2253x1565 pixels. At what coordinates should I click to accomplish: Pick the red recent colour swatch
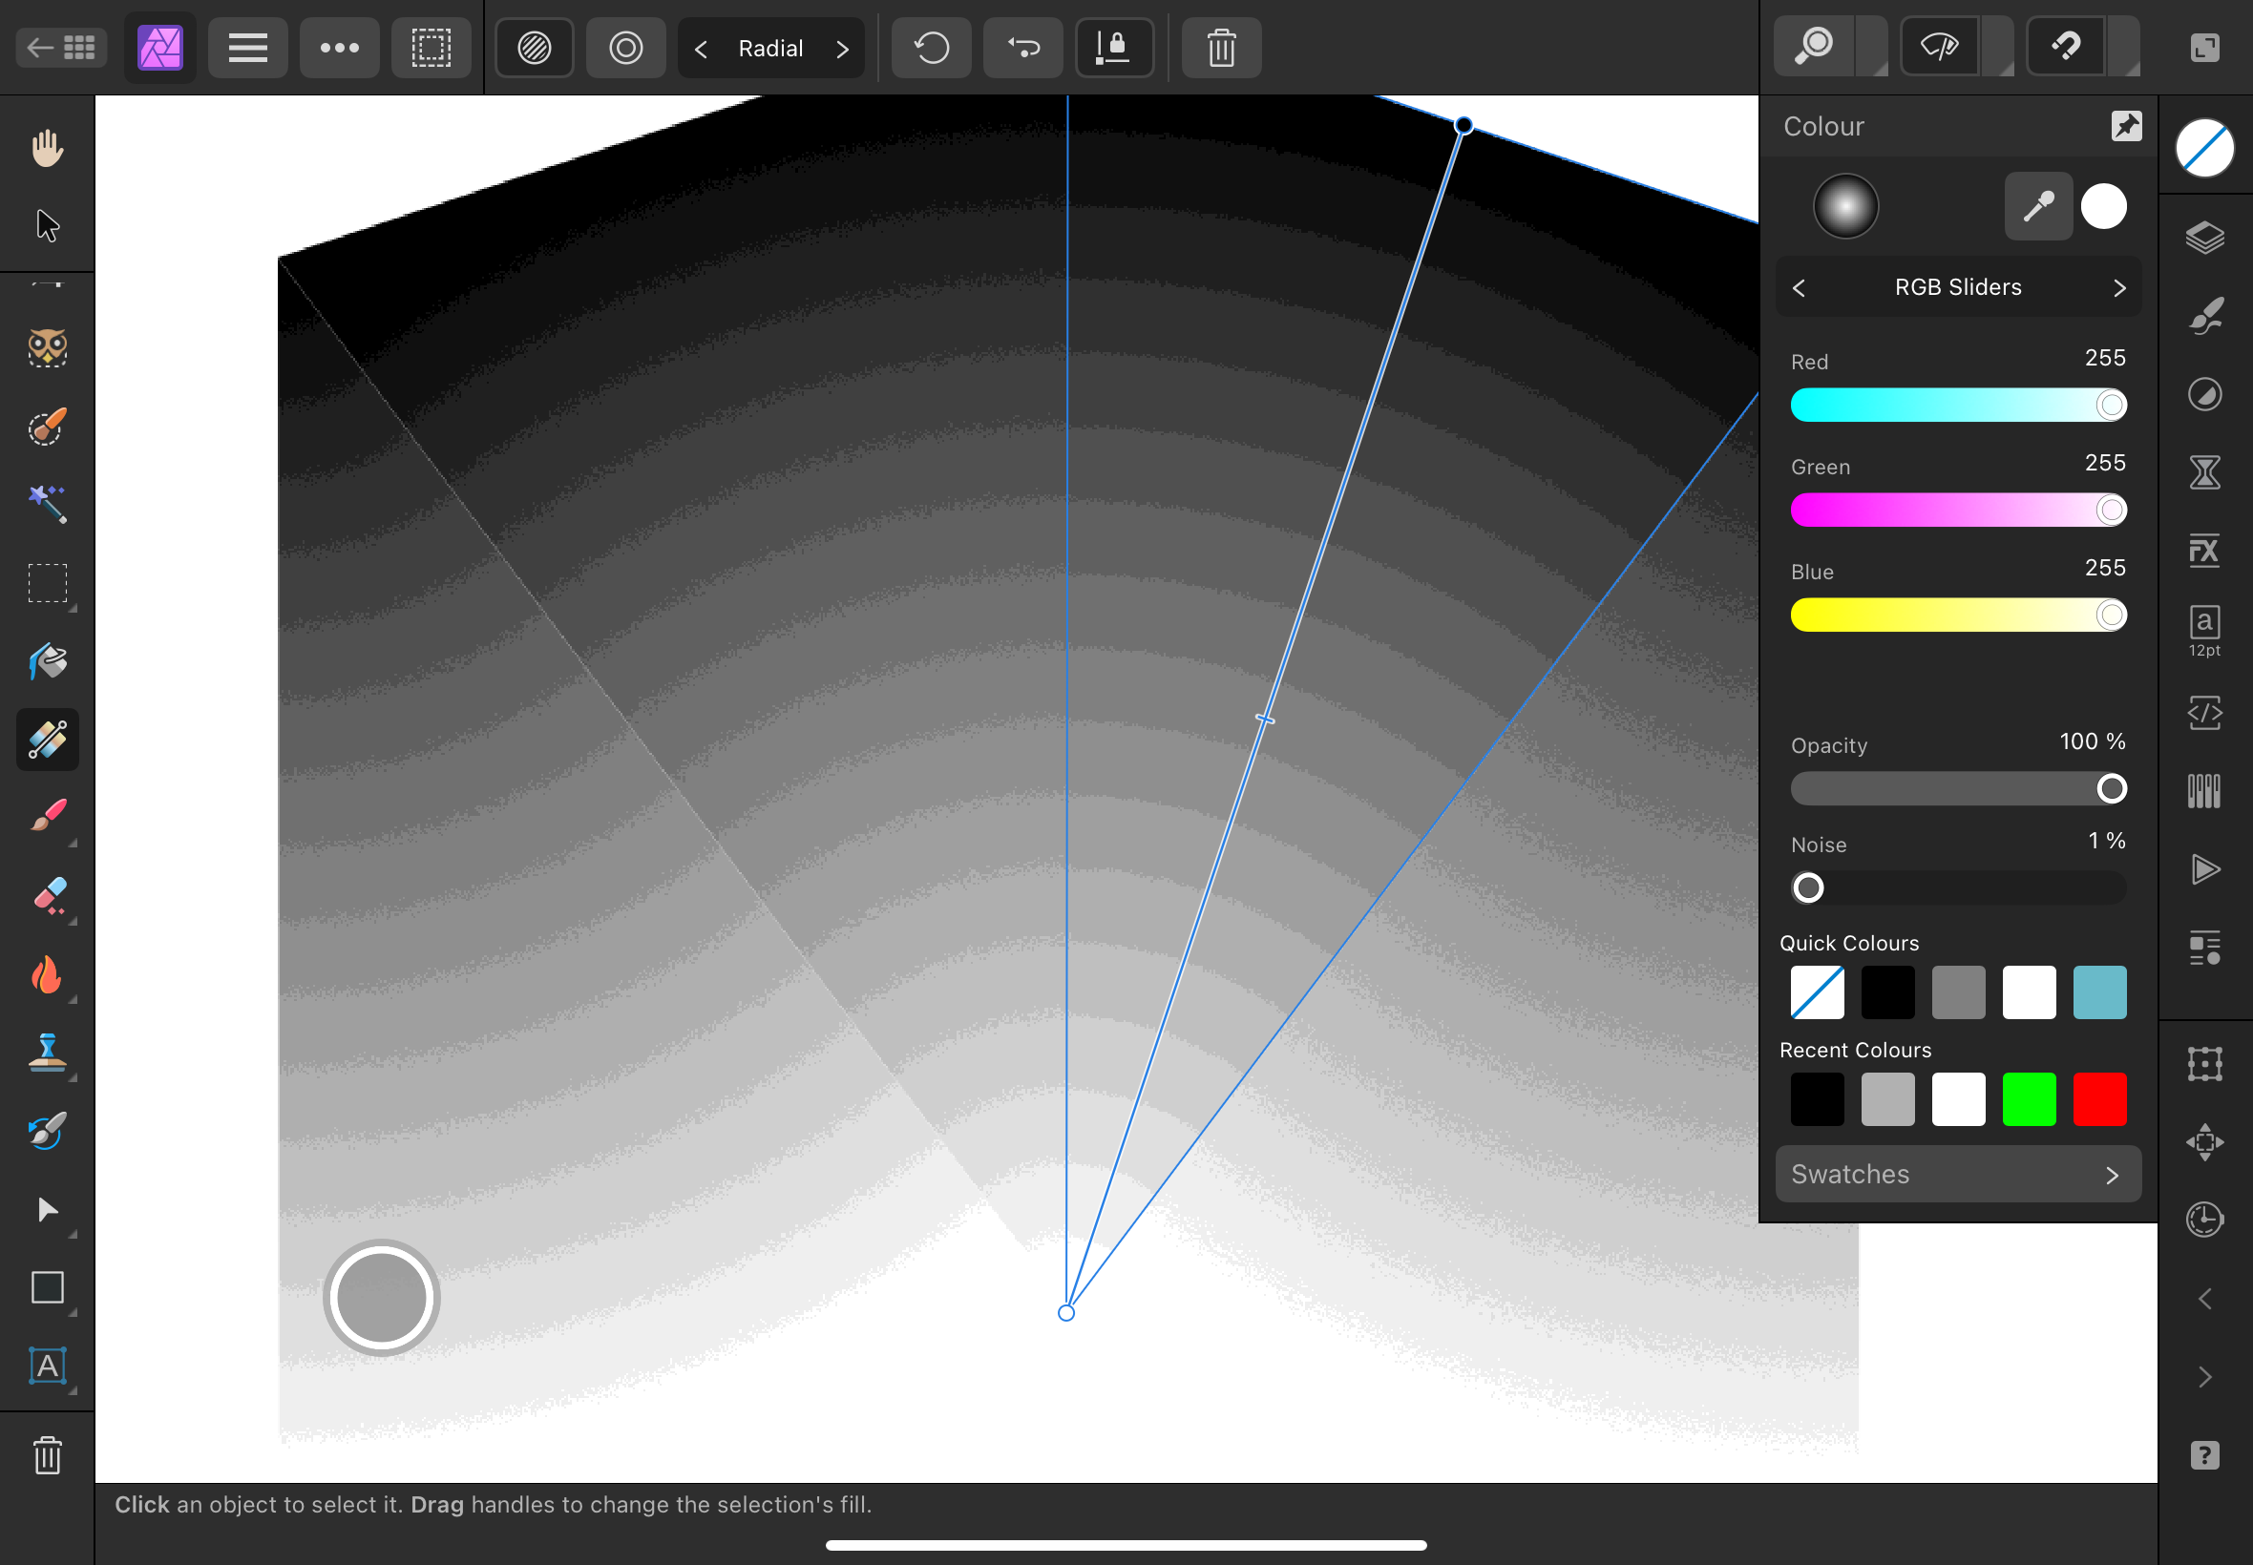[x=2099, y=1099]
